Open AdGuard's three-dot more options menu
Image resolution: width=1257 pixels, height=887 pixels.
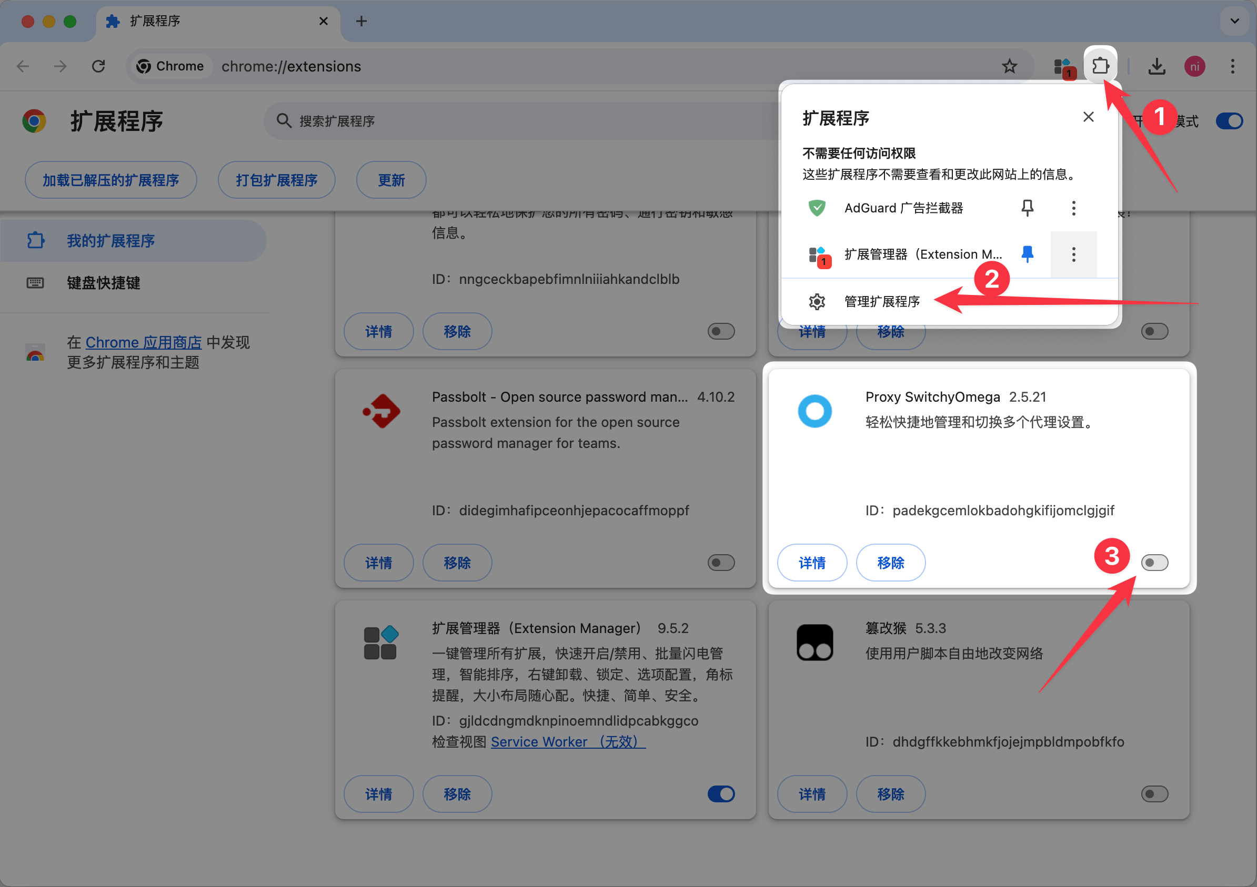tap(1073, 207)
